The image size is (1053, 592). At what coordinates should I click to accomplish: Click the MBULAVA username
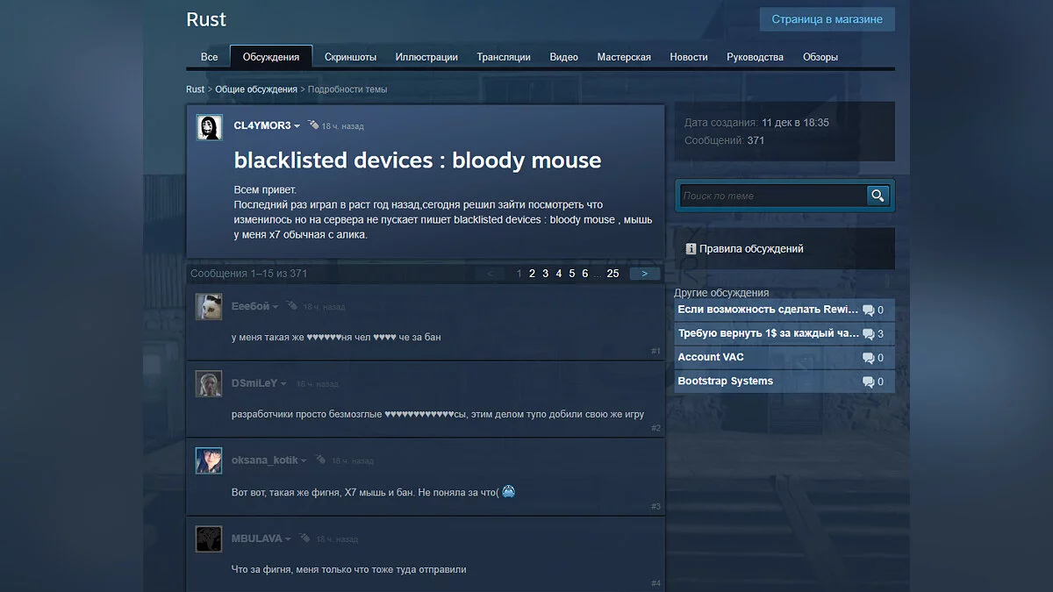point(256,538)
